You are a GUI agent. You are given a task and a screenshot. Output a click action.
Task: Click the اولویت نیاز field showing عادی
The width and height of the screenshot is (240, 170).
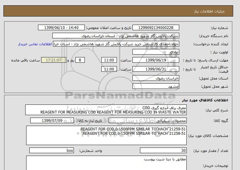(x=156, y=52)
